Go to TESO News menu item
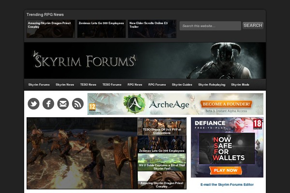 click(x=88, y=84)
